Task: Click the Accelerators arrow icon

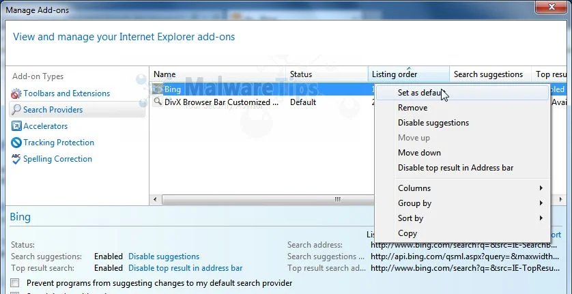Action: coord(16,126)
